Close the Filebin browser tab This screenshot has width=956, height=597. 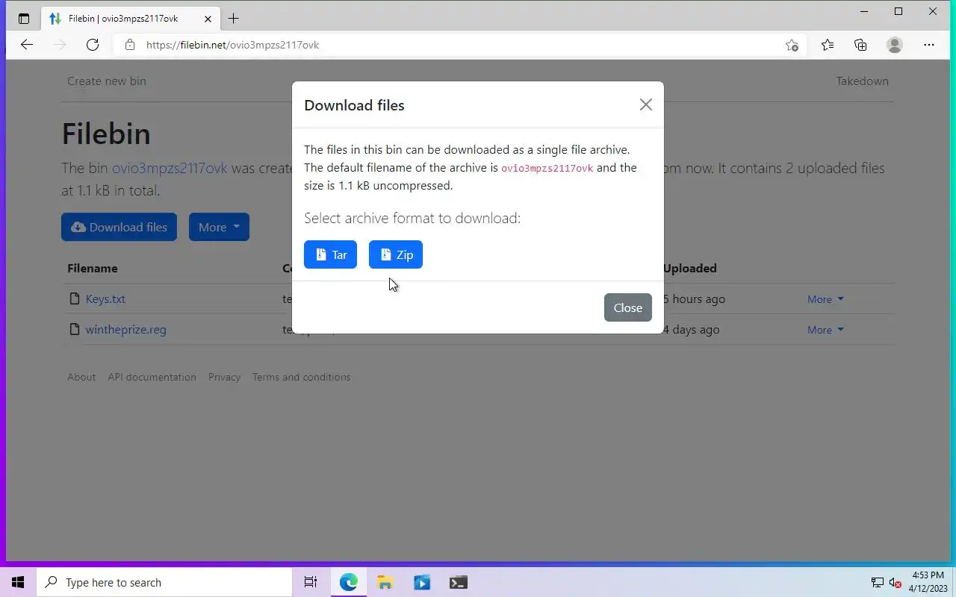tap(208, 19)
